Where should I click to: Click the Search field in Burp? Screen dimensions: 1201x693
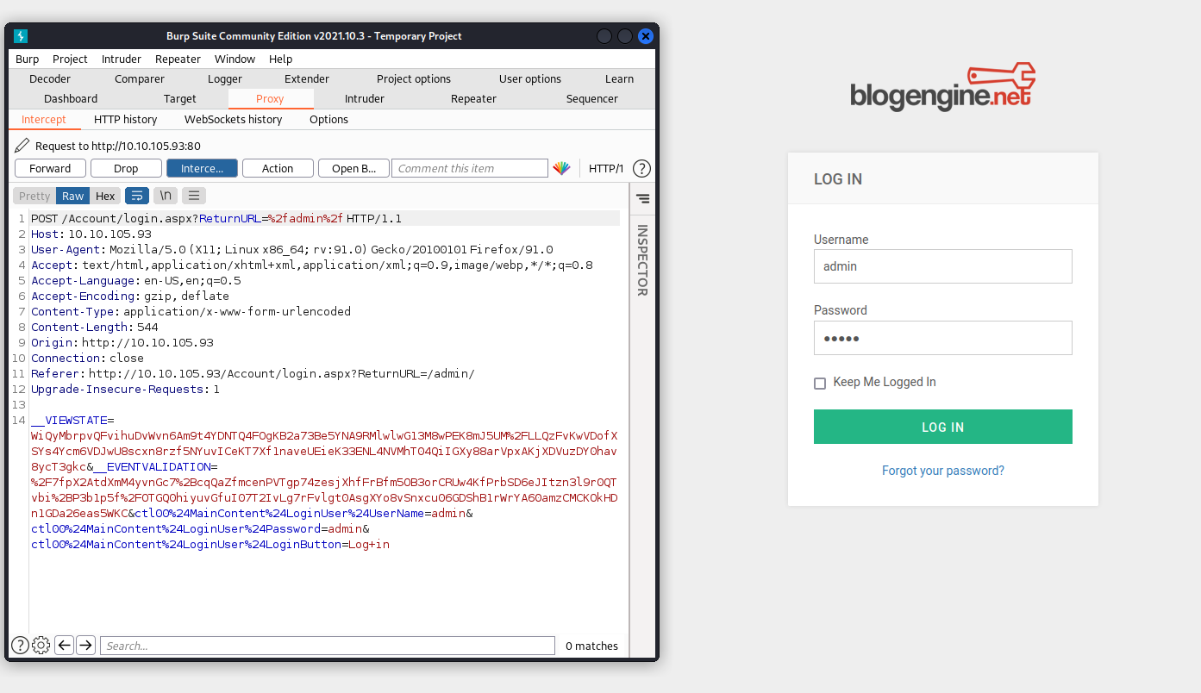328,646
